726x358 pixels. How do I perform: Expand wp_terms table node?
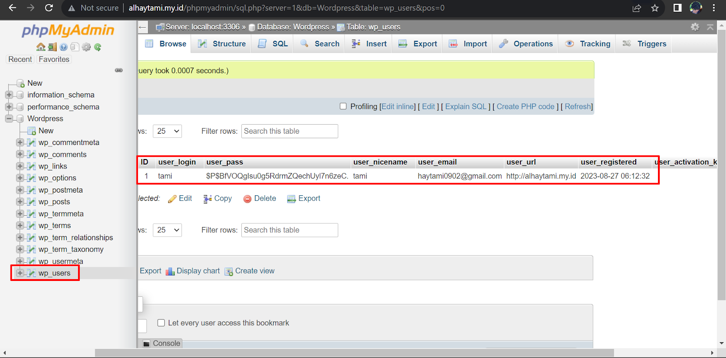(20, 225)
